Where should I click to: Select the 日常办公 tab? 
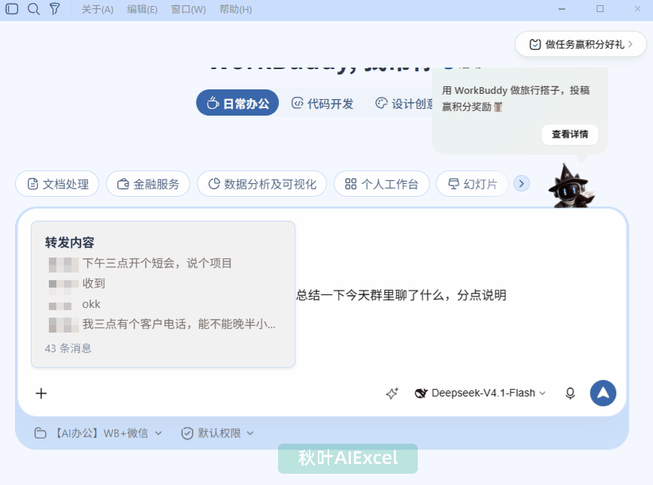237,103
